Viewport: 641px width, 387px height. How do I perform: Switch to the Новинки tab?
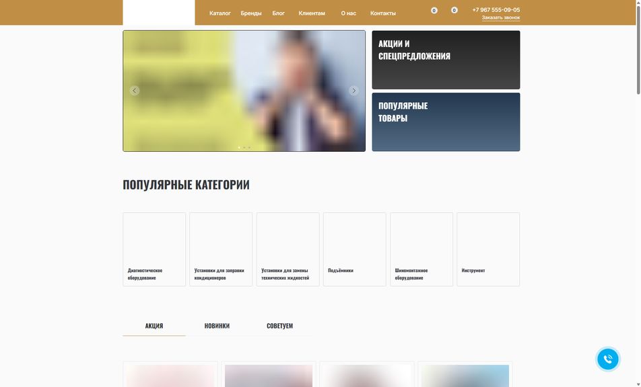217,326
